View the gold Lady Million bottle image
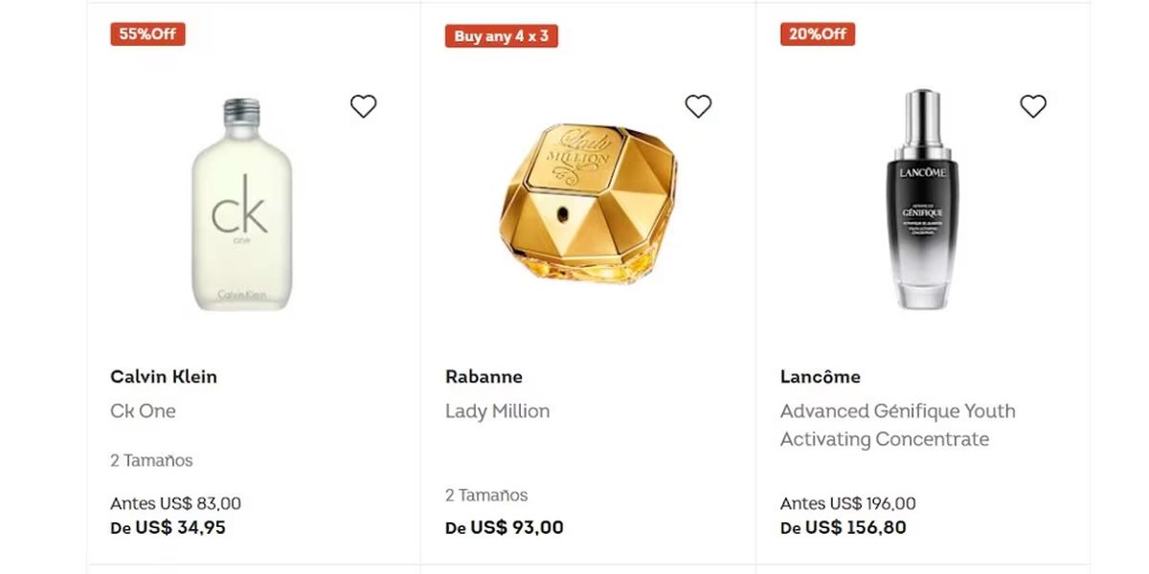This screenshot has height=574, width=1149. click(587, 202)
